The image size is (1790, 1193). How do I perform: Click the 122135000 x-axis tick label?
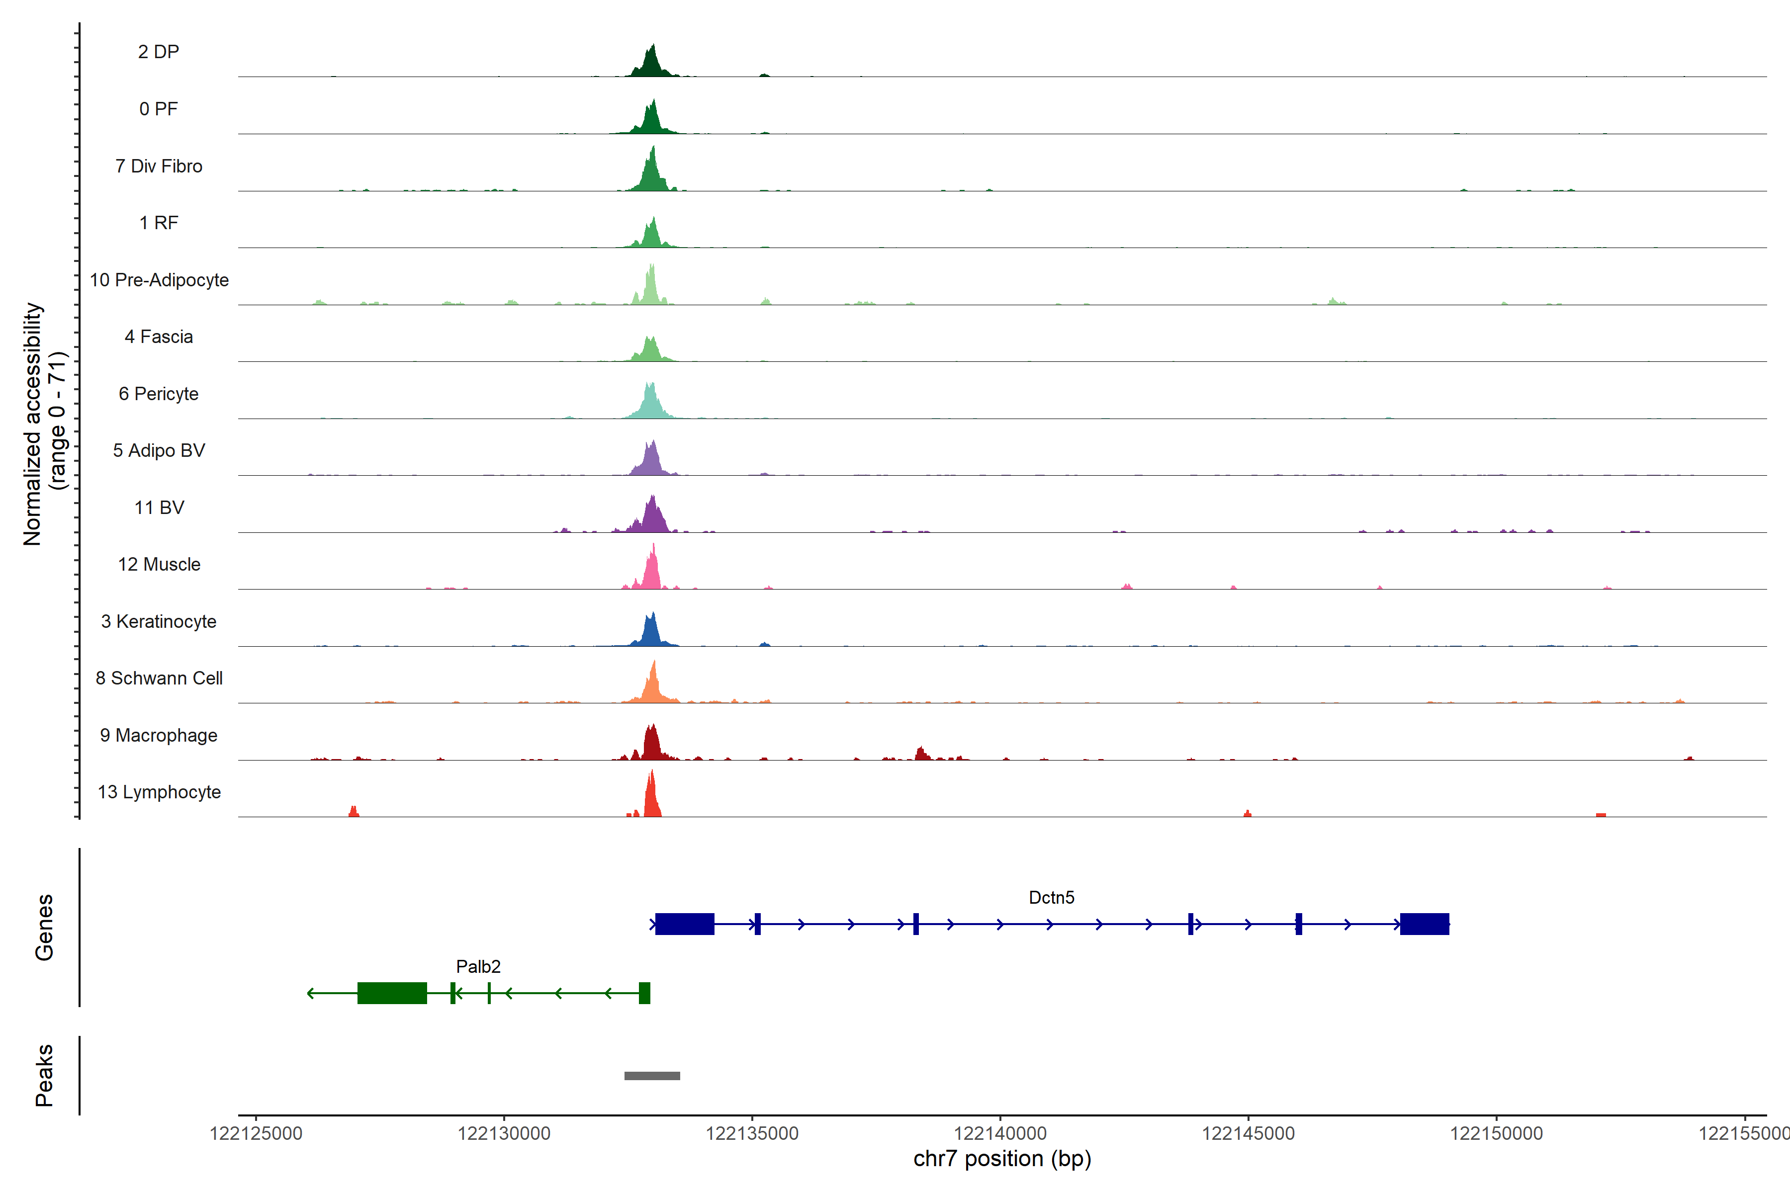tap(752, 1133)
